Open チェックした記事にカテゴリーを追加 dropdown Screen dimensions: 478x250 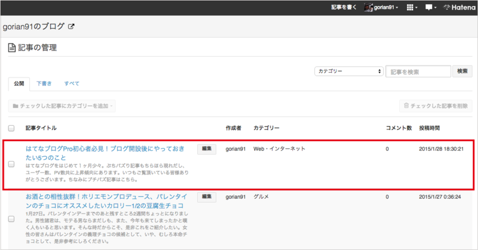62,106
